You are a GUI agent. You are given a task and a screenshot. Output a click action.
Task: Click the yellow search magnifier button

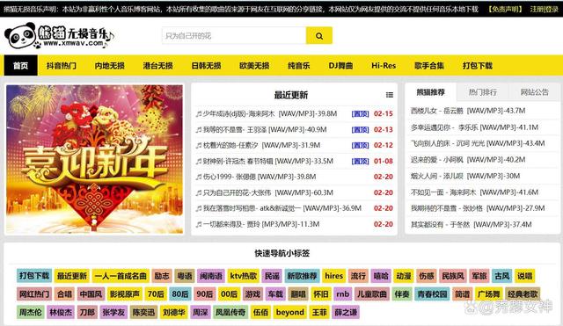318,36
